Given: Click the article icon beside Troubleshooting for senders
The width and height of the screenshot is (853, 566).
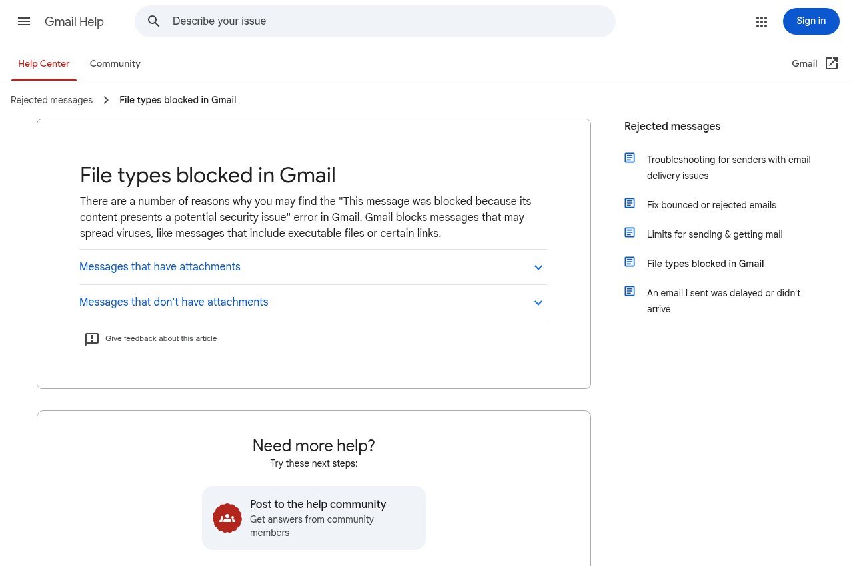Looking at the screenshot, I should point(630,158).
